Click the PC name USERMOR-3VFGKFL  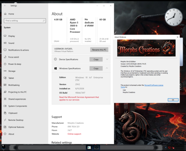point(63,49)
